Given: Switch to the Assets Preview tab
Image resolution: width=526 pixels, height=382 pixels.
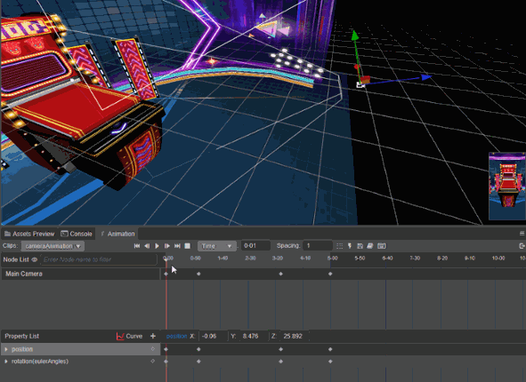Looking at the screenshot, I should [29, 234].
